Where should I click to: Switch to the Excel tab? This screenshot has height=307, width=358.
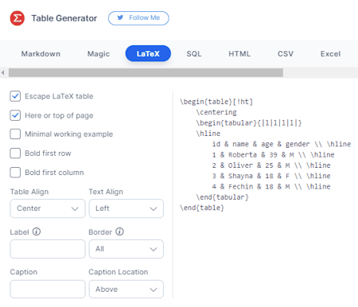(330, 54)
